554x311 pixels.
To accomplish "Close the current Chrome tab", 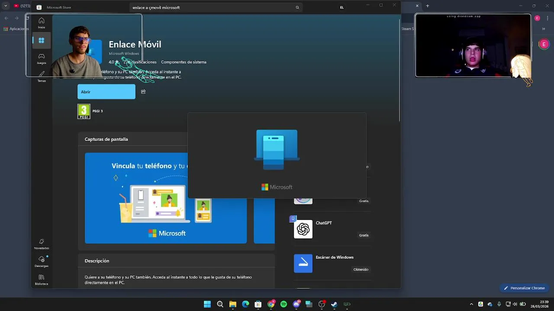I will pyautogui.click(x=417, y=6).
